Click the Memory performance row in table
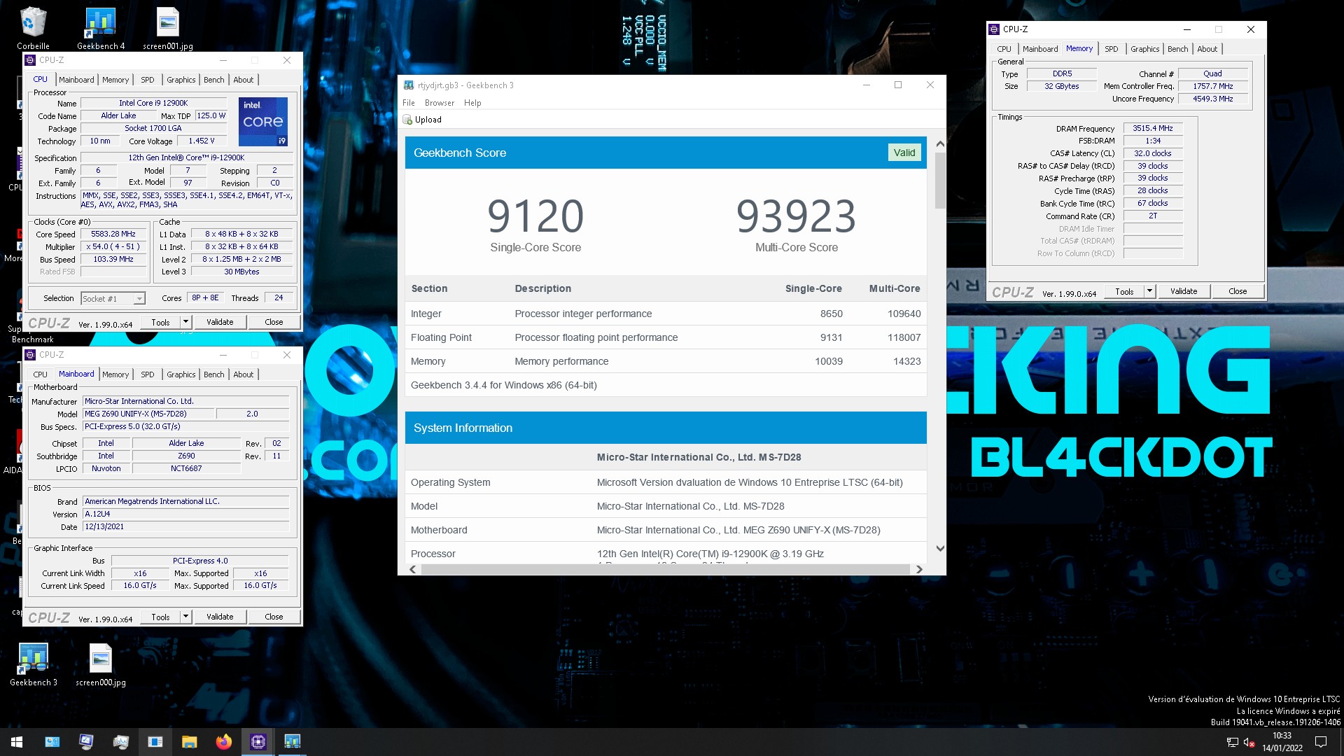Image resolution: width=1344 pixels, height=756 pixels. (666, 361)
